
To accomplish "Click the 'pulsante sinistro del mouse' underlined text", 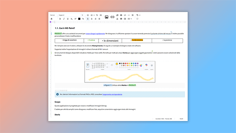I will pos(161,34).
